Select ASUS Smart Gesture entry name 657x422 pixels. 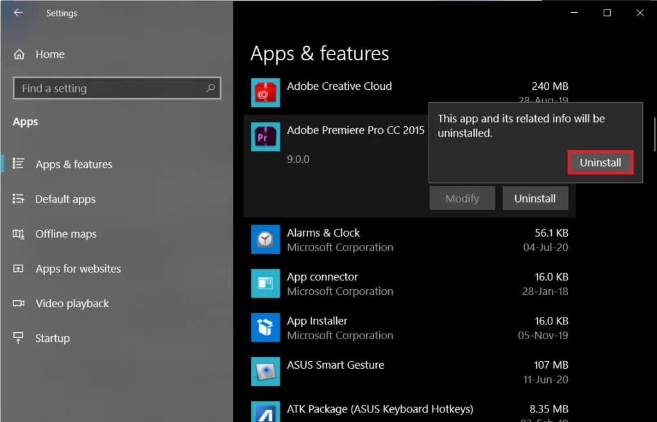pyautogui.click(x=335, y=365)
